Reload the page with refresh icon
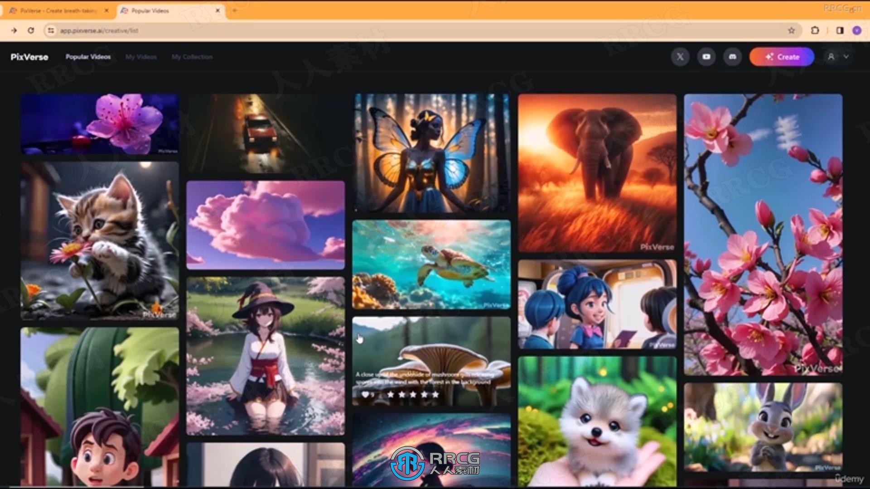 pyautogui.click(x=31, y=30)
